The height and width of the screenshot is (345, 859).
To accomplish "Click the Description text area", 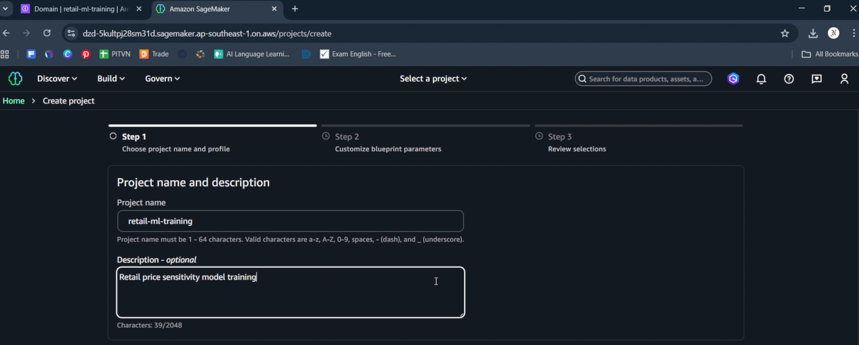I will click(290, 292).
